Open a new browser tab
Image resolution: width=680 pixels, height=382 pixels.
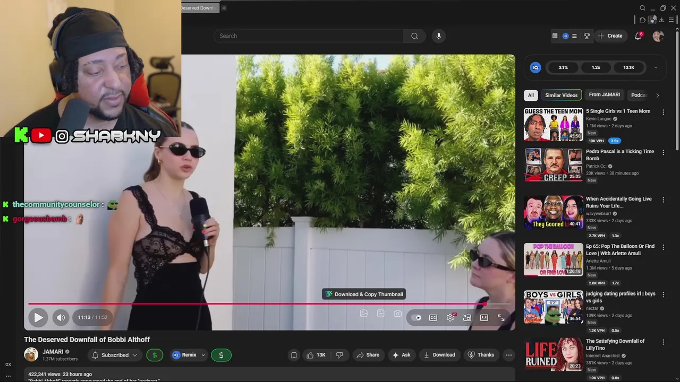[224, 8]
